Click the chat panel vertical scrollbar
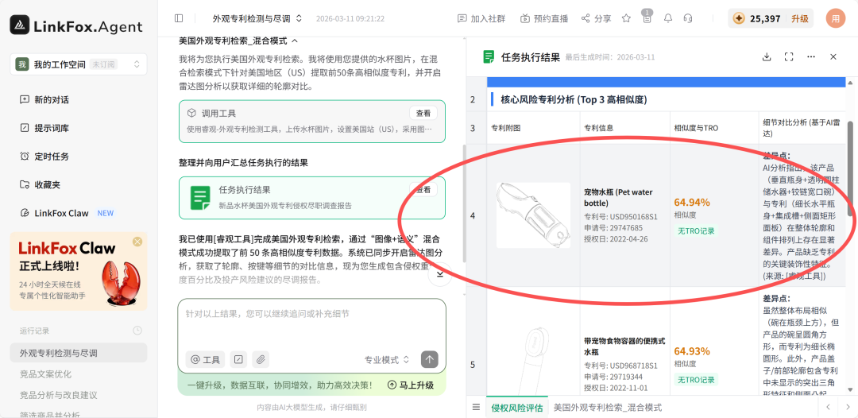The height and width of the screenshot is (418, 858). (463, 203)
